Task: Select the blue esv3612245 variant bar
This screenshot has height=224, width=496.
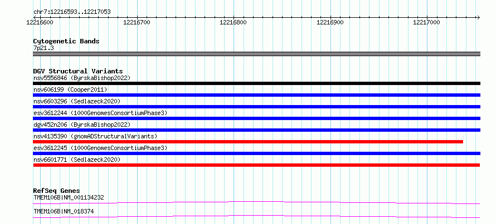Action: (x=257, y=153)
